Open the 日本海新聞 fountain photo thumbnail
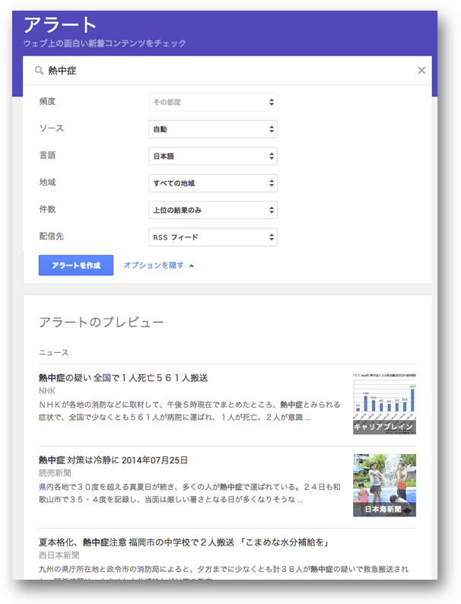Screen dimensions: 461x604 (384, 485)
